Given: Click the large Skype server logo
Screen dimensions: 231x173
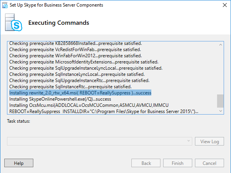Looking at the screenshot, I should click(x=14, y=22).
